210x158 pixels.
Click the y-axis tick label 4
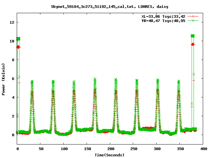pyautogui.click(x=13, y=97)
